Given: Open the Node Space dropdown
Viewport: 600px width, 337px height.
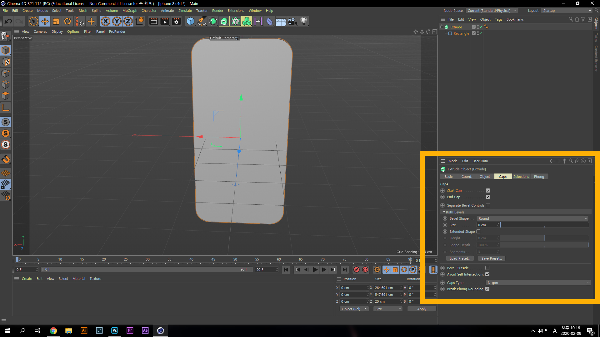Looking at the screenshot, I should (x=492, y=11).
